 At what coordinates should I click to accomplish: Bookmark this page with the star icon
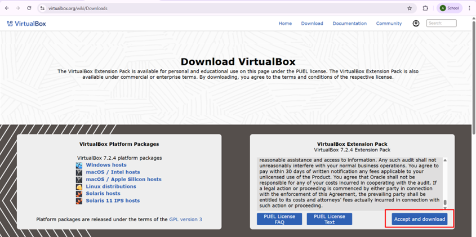[410, 8]
